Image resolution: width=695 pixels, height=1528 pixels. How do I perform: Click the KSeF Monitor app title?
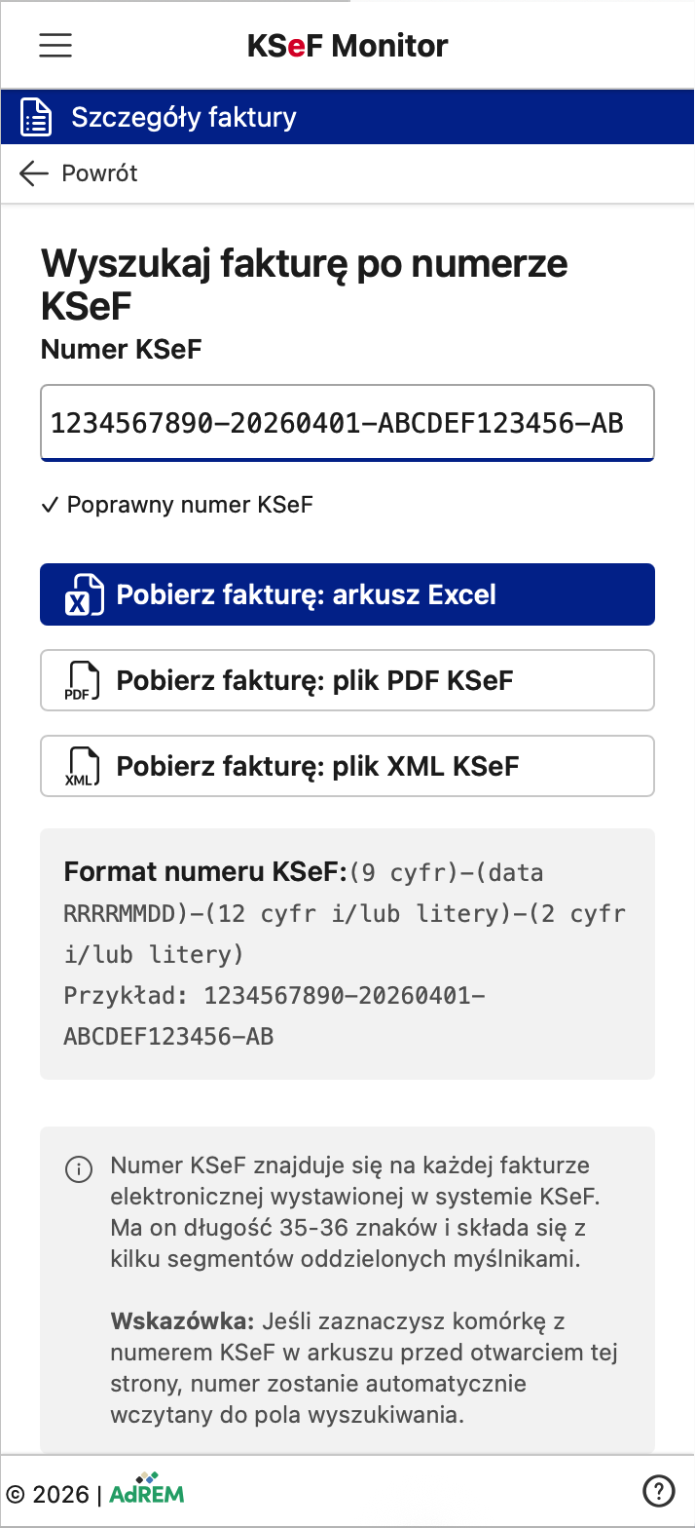pyautogui.click(x=347, y=45)
